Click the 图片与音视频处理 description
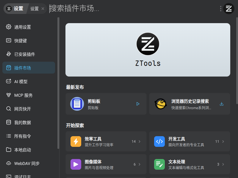The height and width of the screenshot is (178, 238). (99, 168)
